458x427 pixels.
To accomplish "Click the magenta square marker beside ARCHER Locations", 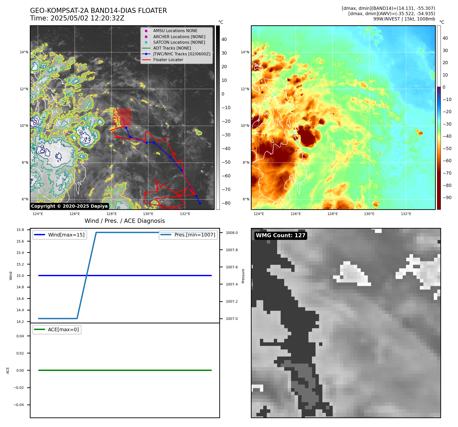I will click(146, 37).
